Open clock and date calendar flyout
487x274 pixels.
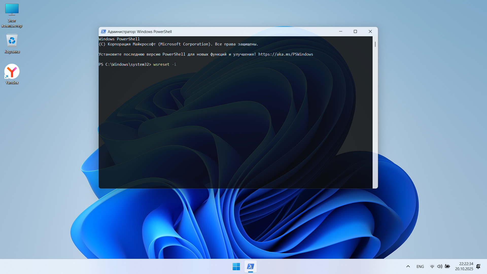click(x=464, y=266)
